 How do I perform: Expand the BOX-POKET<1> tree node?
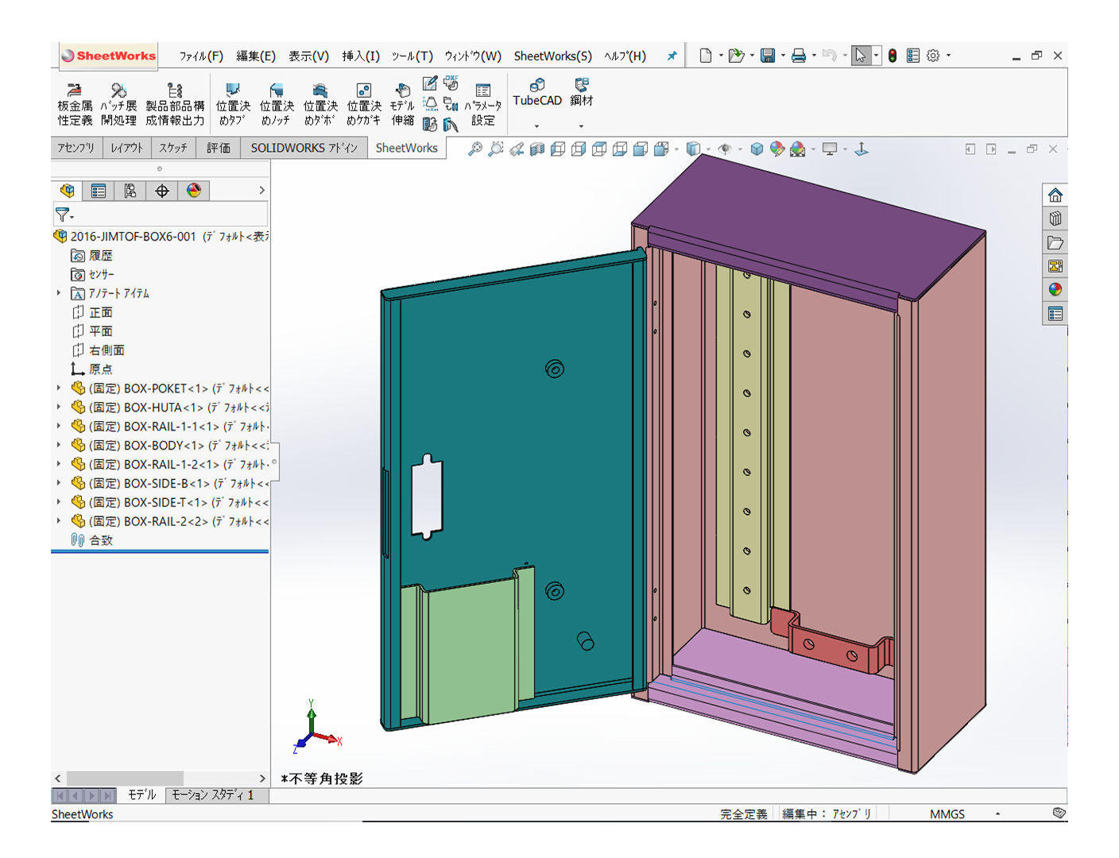pyautogui.click(x=59, y=388)
